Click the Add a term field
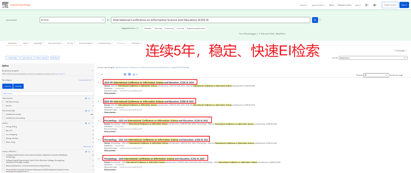 48,93
